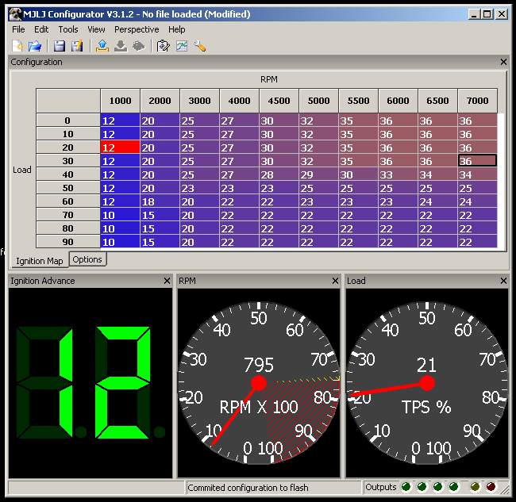Screen dimensions: 516x502
Task: Click the red Outputs indicator light
Action: pyautogui.click(x=491, y=487)
